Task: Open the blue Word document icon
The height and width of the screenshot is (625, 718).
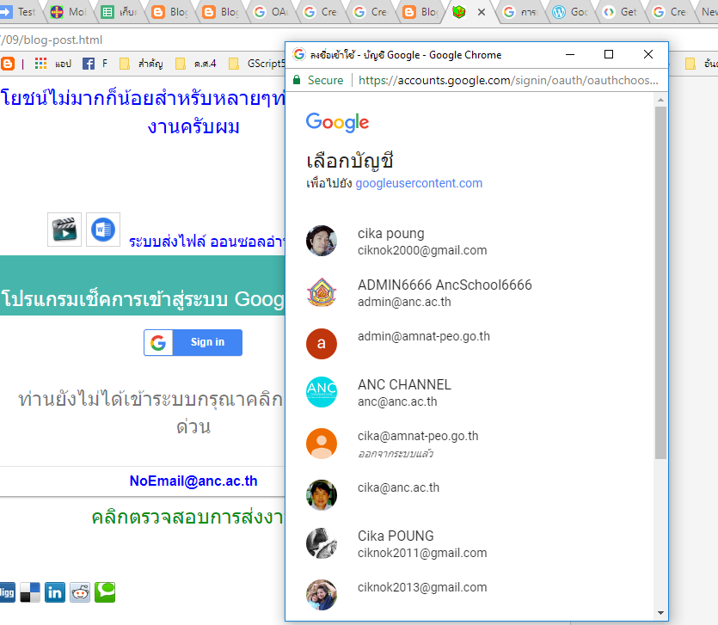Action: (x=103, y=230)
